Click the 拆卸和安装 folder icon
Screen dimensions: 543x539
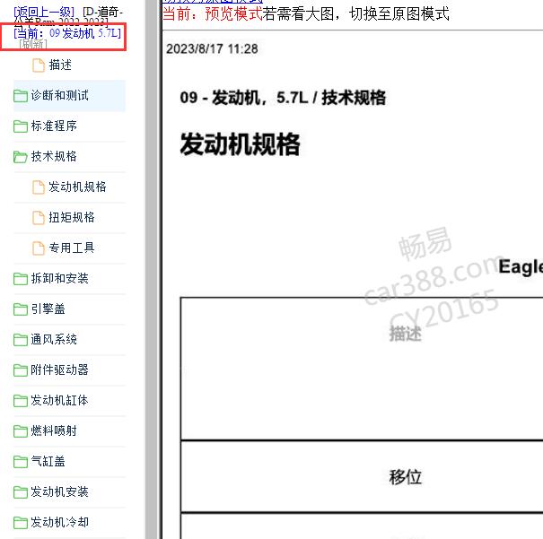click(21, 279)
